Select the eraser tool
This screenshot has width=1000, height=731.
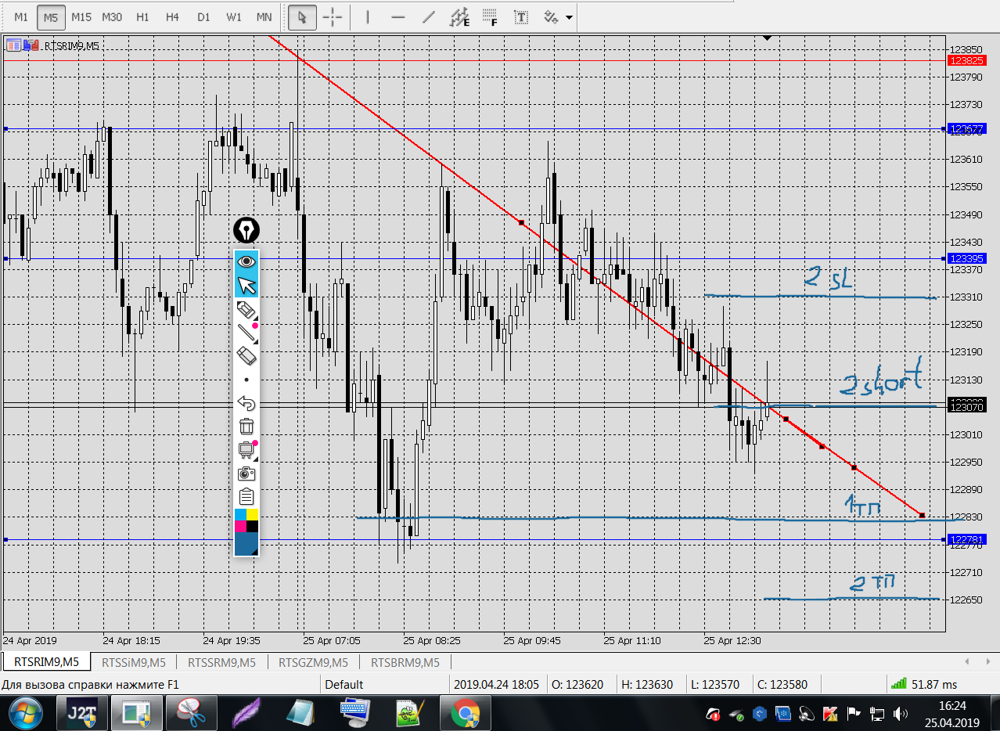coord(246,356)
